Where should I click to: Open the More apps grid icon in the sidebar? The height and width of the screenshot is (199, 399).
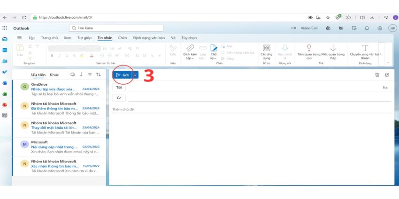[x=5, y=115]
